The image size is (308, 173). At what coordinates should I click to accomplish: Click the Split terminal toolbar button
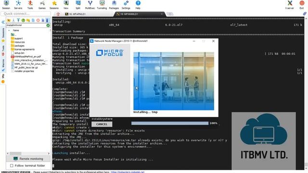[78, 5]
